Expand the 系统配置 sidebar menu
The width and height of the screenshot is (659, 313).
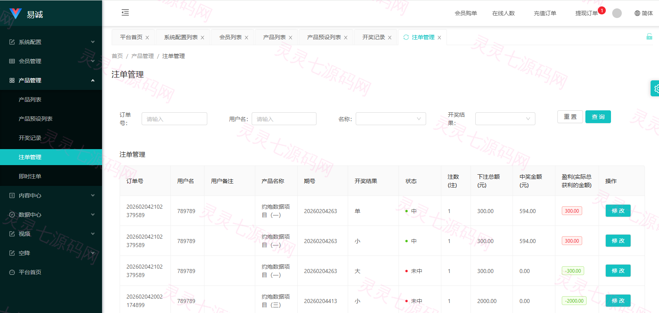point(51,42)
